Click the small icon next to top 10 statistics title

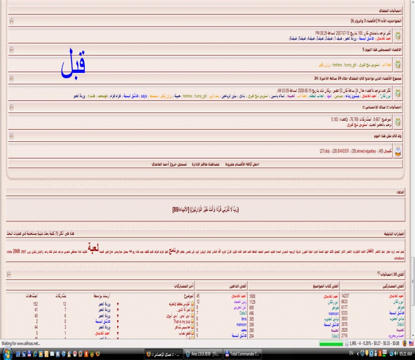379,273
